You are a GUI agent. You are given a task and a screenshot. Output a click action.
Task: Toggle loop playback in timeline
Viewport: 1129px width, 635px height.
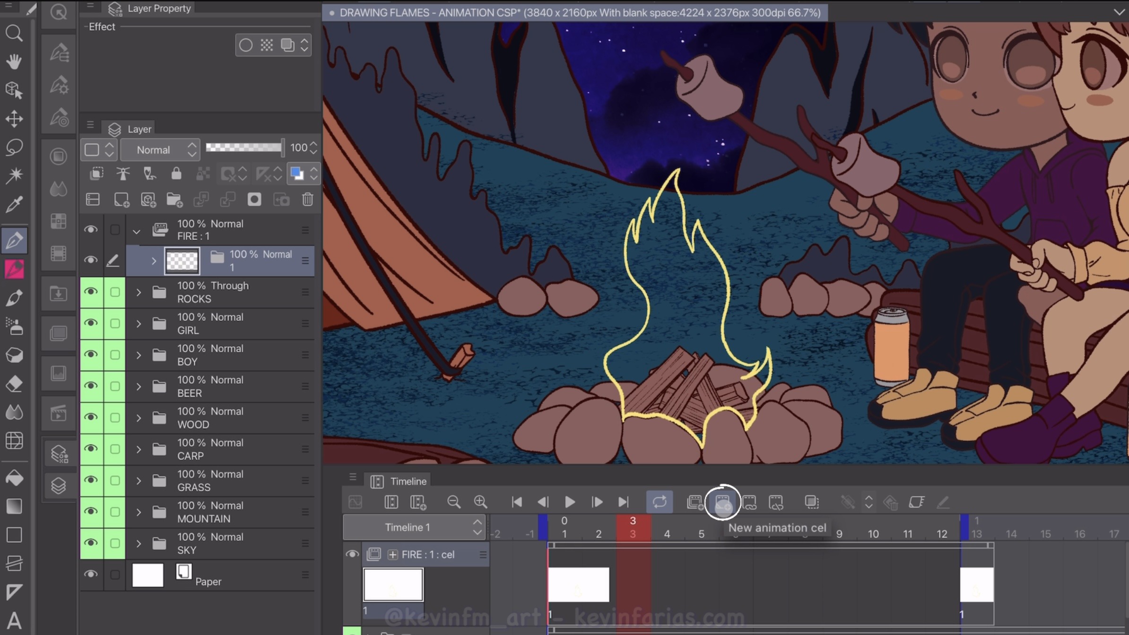tap(660, 502)
